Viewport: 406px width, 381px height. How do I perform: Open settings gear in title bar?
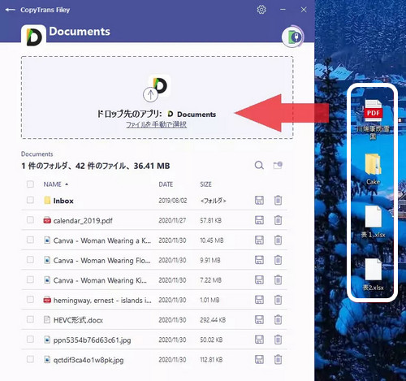261,10
